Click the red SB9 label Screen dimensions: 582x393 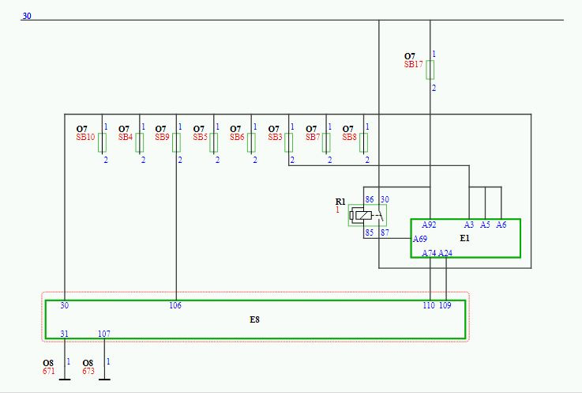[x=162, y=137]
